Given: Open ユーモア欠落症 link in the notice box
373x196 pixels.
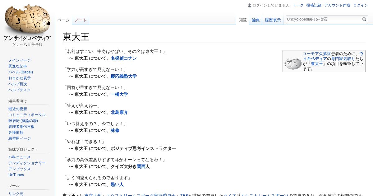Looking at the screenshot, I should [x=317, y=54].
